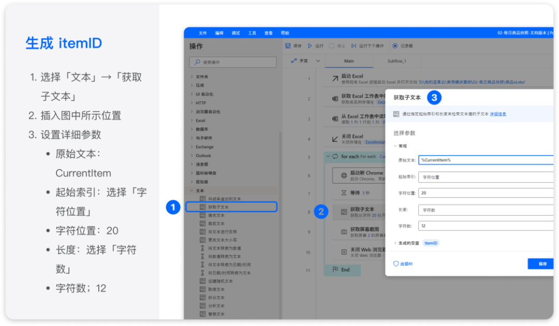Collapse the for each loop block

point(328,156)
